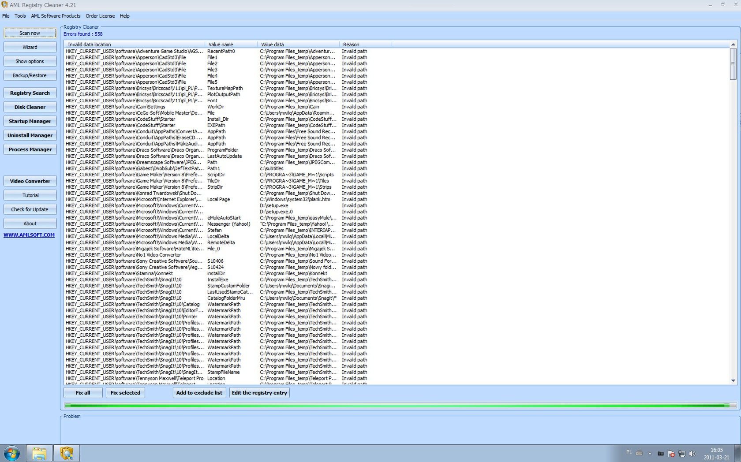Viewport: 741px width, 462px height.
Task: Launch Video Converter
Action: point(30,181)
